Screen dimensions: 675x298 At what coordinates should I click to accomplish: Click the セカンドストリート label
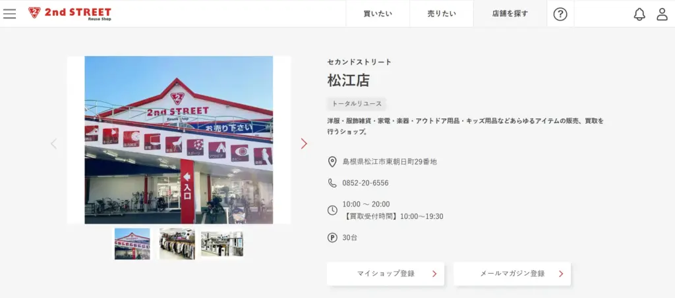[359, 62]
